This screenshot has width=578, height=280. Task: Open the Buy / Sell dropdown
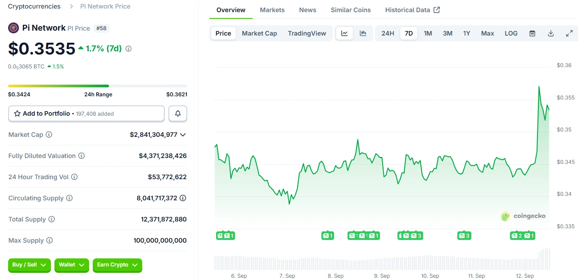coord(29,266)
